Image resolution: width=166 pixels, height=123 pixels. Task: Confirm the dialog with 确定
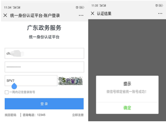point(127,108)
